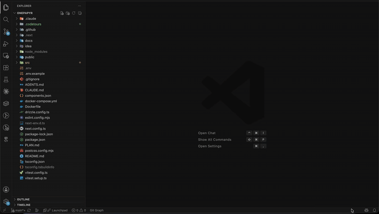This screenshot has width=379, height=214.
Task: Expand the .next folder
Action: tap(48, 35)
